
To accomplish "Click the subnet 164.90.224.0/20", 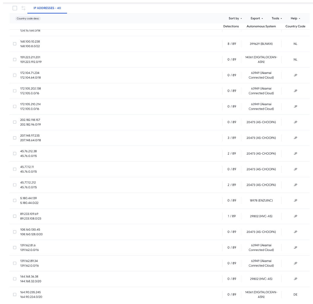I will pos(31,297).
